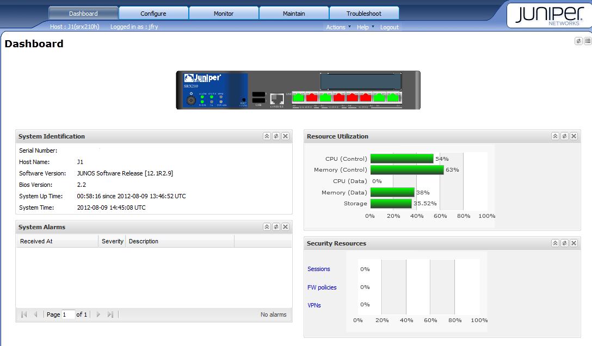Click the 'No alarms' status text
592x346 pixels.
click(273, 314)
